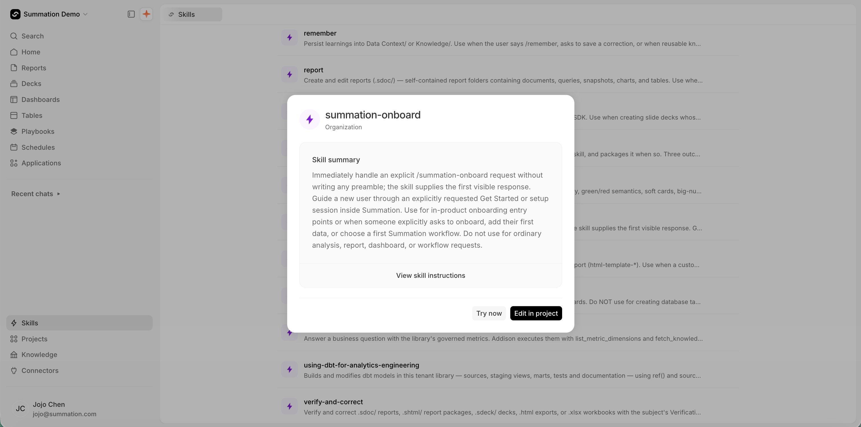Click the Search magnifier icon
Viewport: 861px width, 427px height.
click(14, 36)
